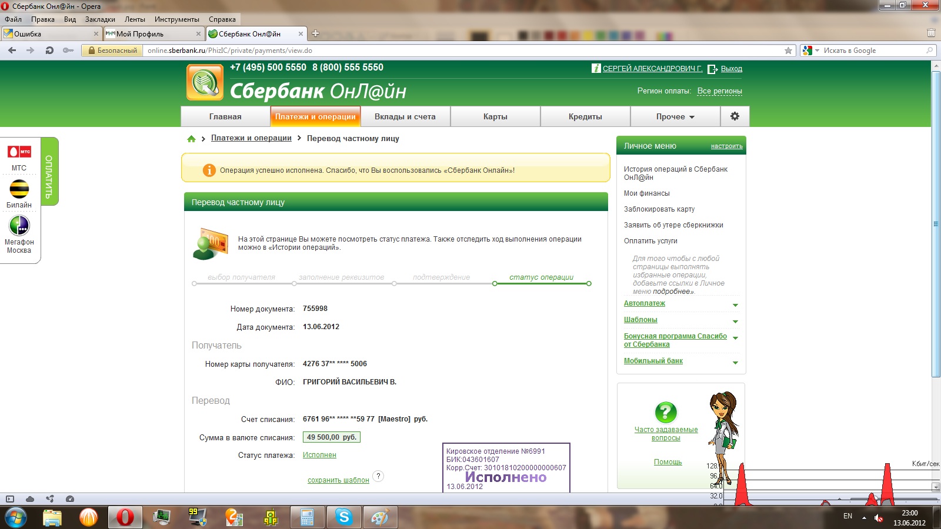
Task: Click Opera Link cloud icon in status bar
Action: 30,499
